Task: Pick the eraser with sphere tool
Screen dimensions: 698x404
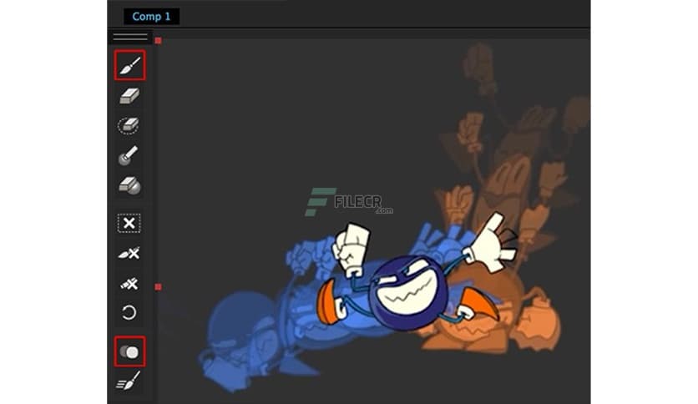Action: click(x=129, y=185)
